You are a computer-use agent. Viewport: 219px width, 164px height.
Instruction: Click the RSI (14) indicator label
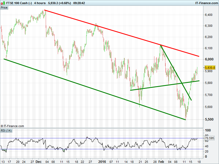[x=6, y=130]
